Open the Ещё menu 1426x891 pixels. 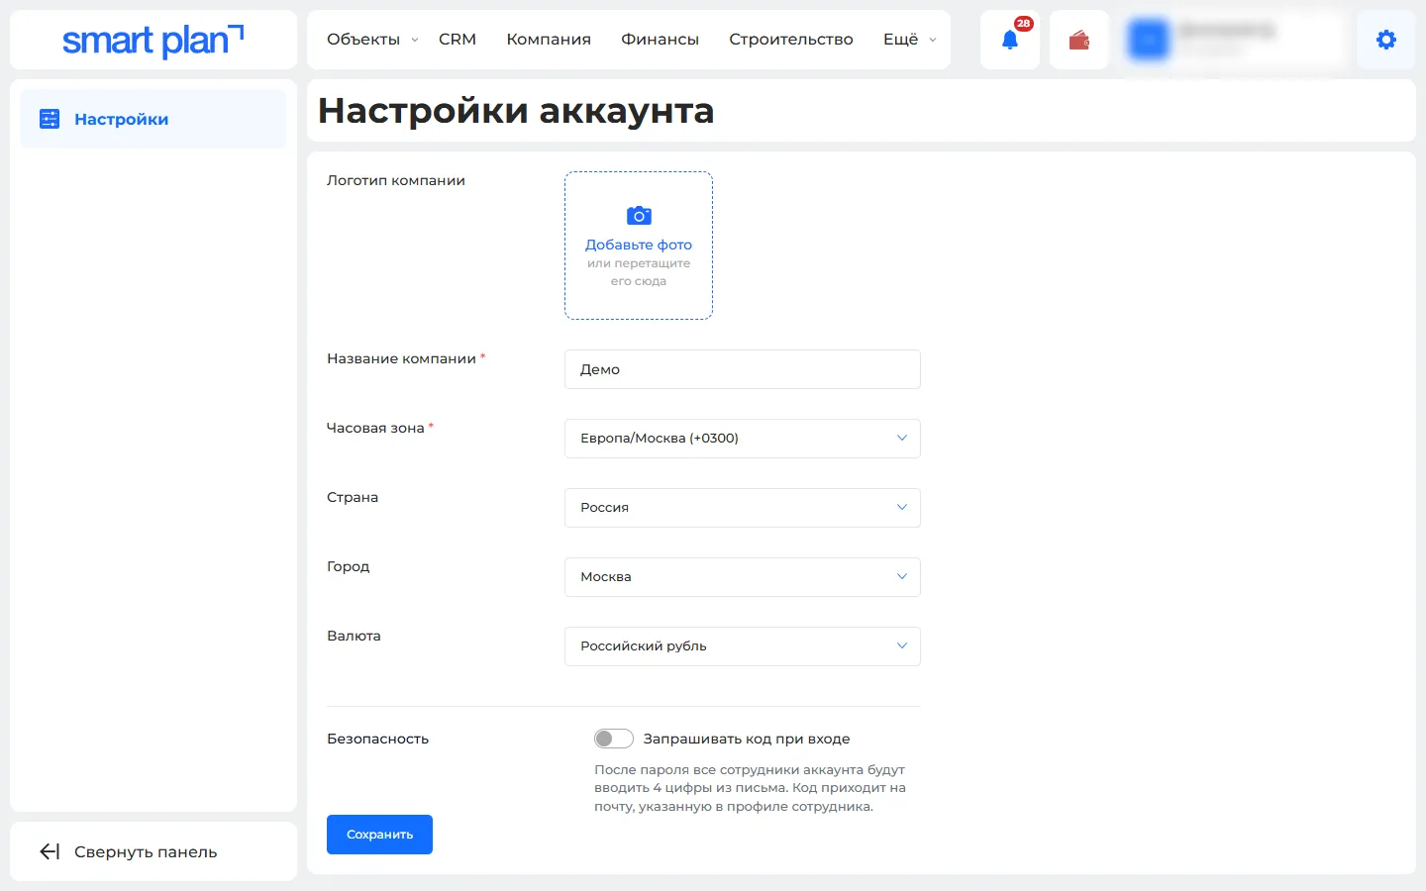pos(901,40)
